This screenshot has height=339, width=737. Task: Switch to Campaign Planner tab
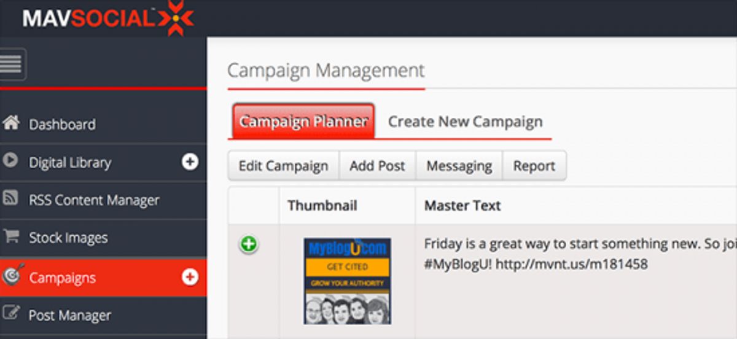click(303, 121)
